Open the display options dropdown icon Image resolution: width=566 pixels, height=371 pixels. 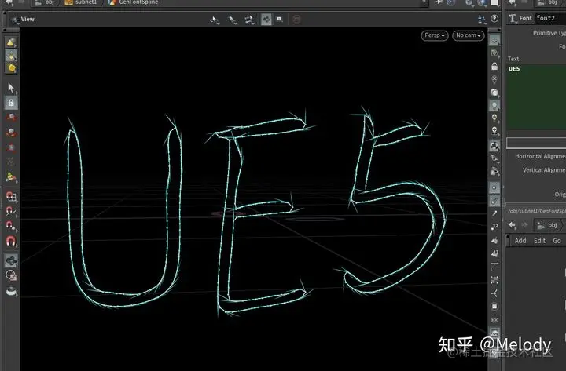(x=482, y=19)
